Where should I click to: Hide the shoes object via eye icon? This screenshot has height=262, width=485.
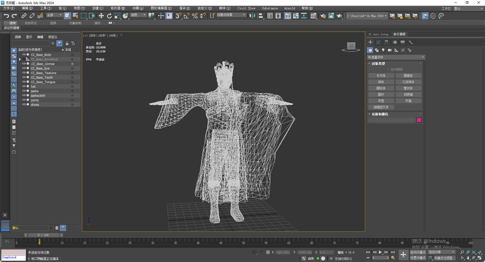(24, 105)
